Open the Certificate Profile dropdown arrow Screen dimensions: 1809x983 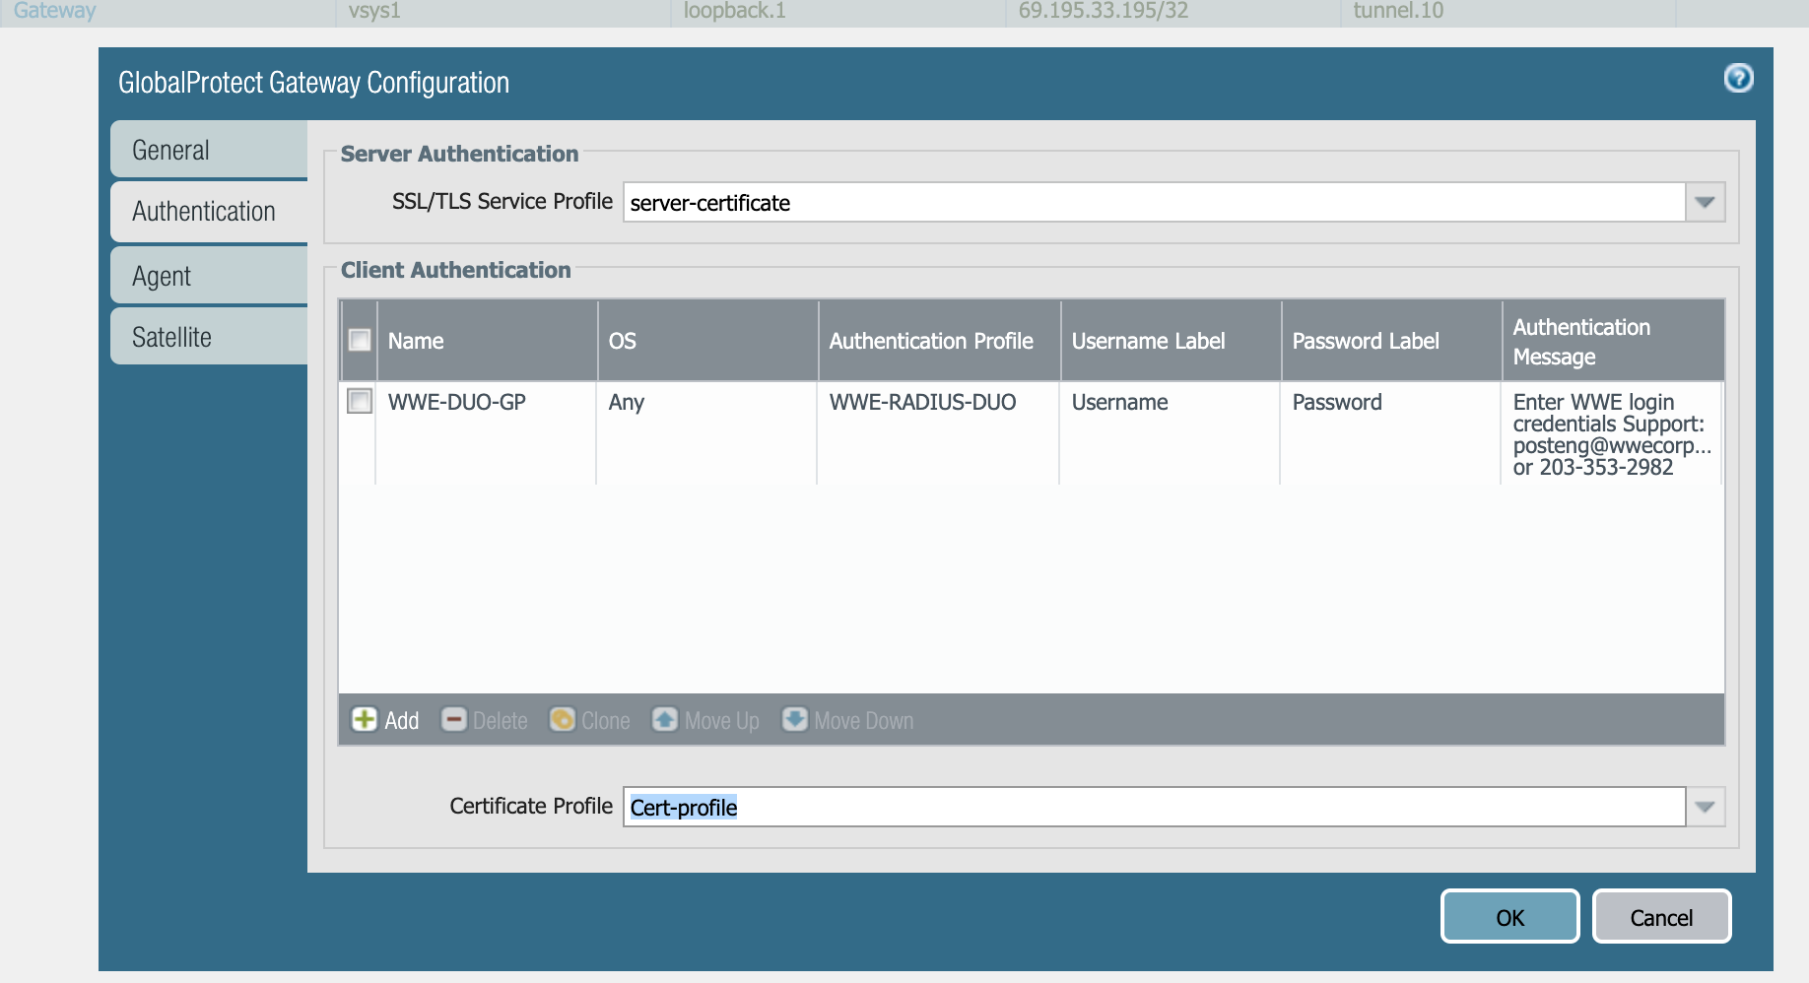1705,808
